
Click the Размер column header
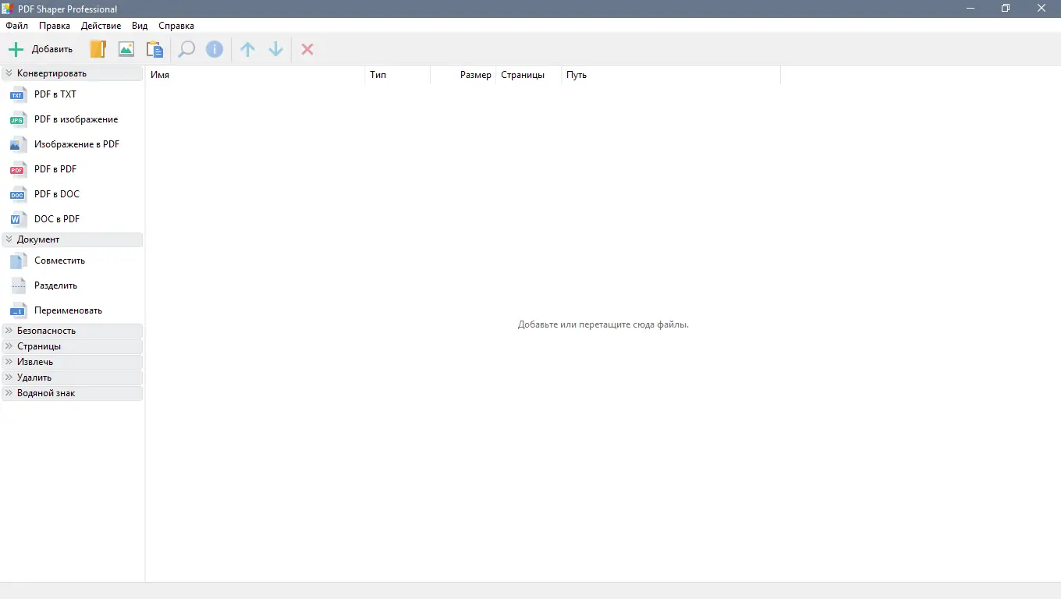coord(463,75)
